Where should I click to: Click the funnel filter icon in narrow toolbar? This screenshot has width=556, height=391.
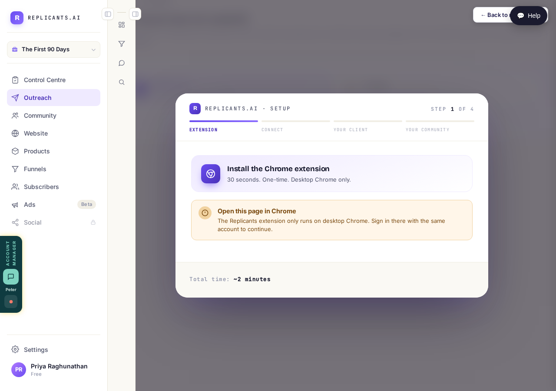coord(122,44)
